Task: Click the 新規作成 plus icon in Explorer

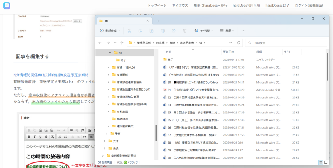Action: point(102,31)
